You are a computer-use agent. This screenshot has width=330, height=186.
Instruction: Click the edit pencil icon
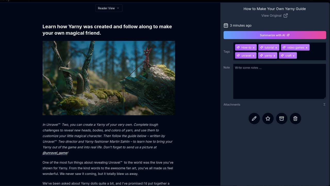click(x=254, y=119)
